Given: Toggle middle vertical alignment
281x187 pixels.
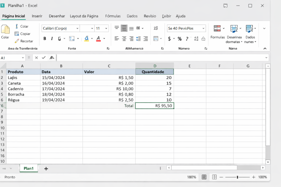Looking at the screenshot, I should pyautogui.click(x=124, y=28).
